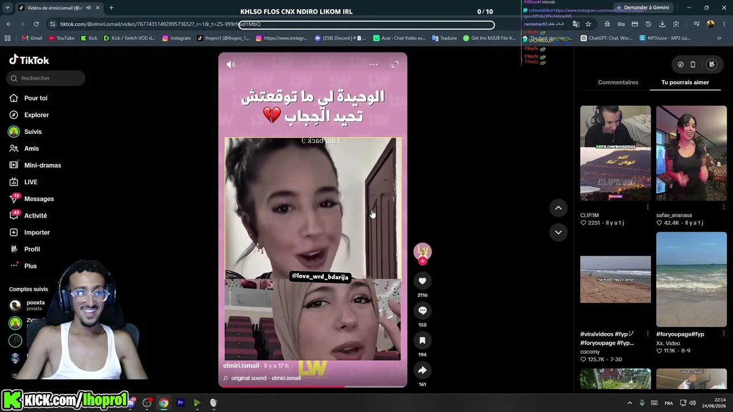733x412 pixels.
Task: Open the Chrome three-dot menu
Action: 724,24
